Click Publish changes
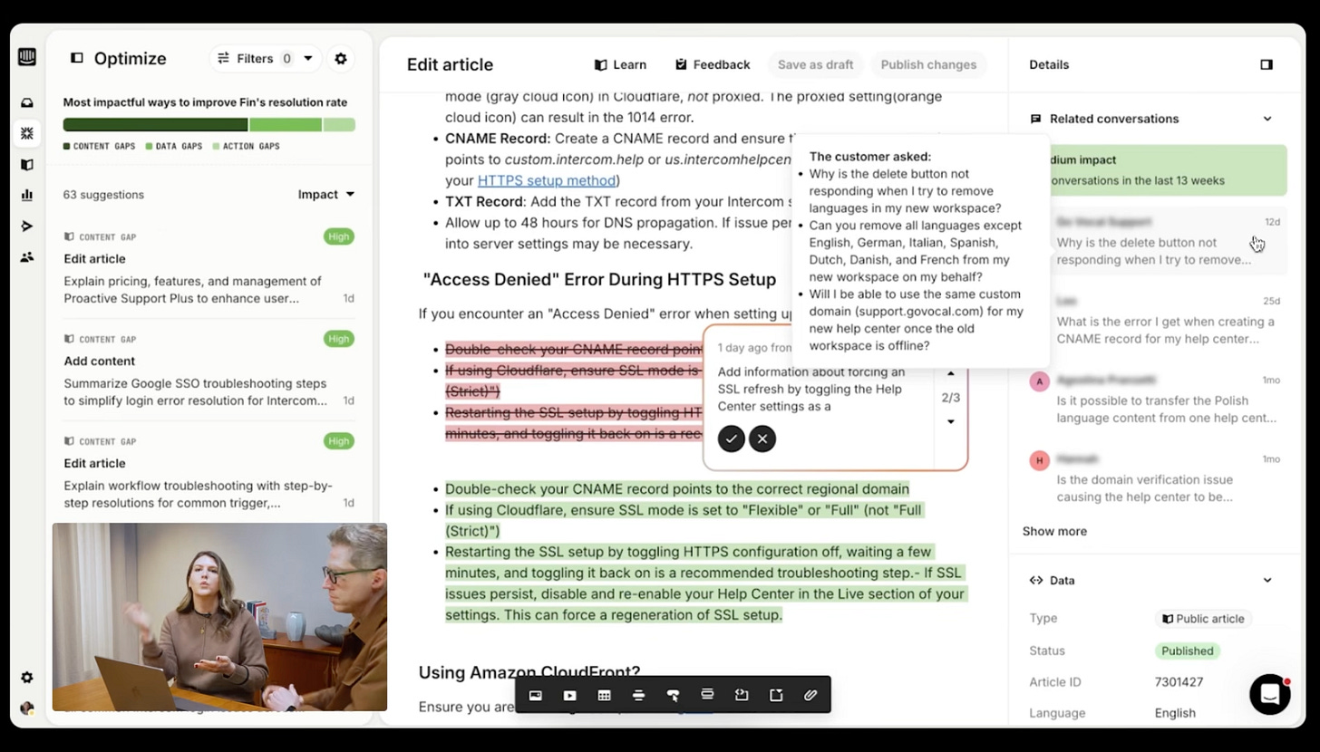Screen dimensions: 1320x752 [928, 64]
